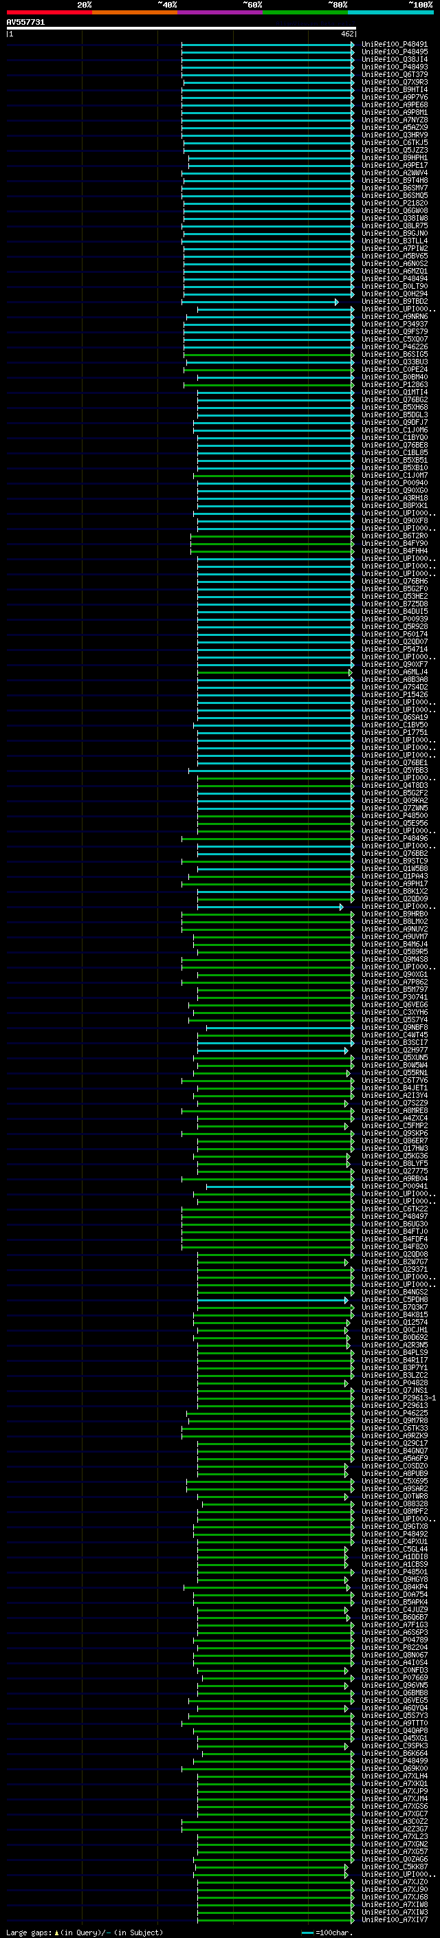
Task: Select the UniRef100_A6MLJ4 entry
Action: click(x=394, y=672)
